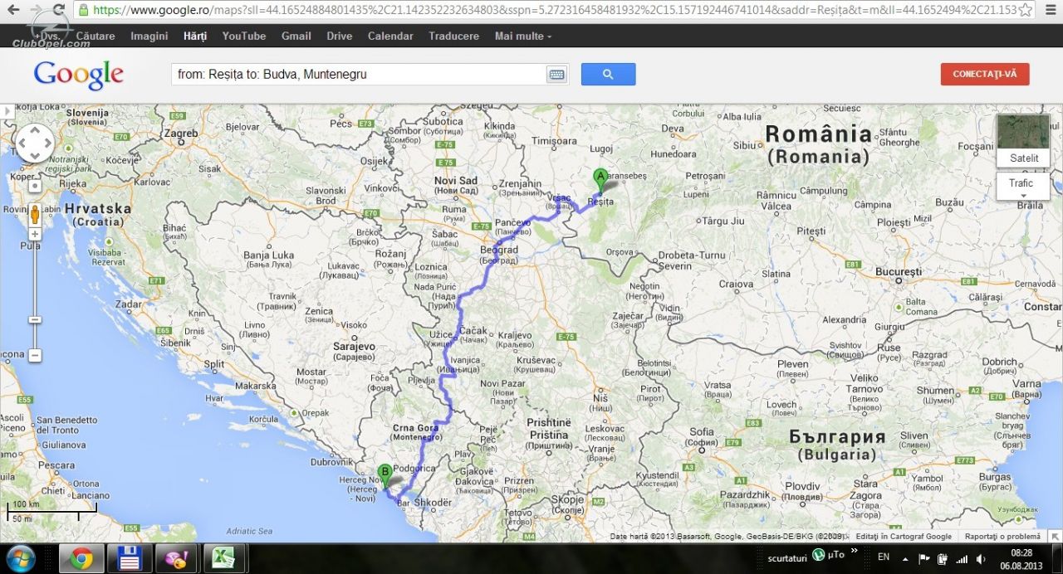The width and height of the screenshot is (1063, 574).
Task: Click the volume speaker tray icon
Action: coord(982,558)
